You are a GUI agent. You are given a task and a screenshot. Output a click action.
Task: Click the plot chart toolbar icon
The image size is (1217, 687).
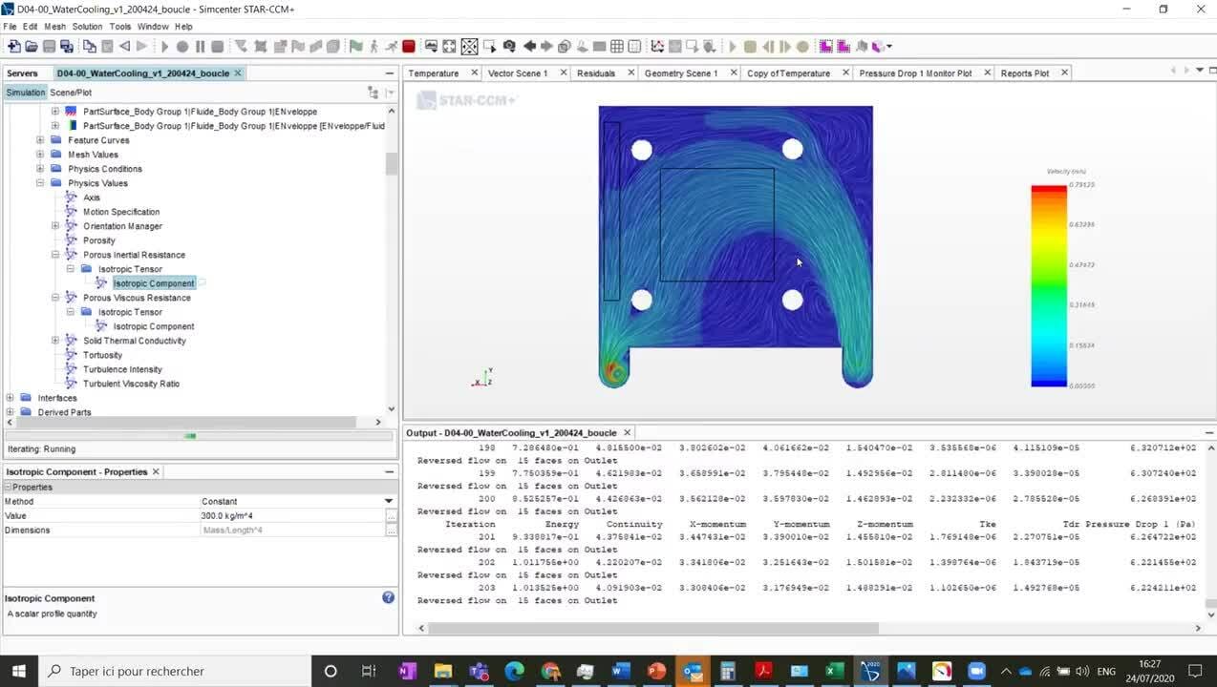[x=657, y=46]
